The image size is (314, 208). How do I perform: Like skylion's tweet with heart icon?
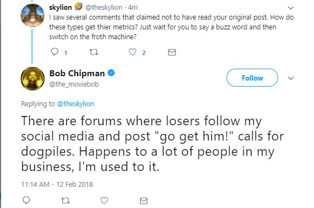click(x=133, y=52)
